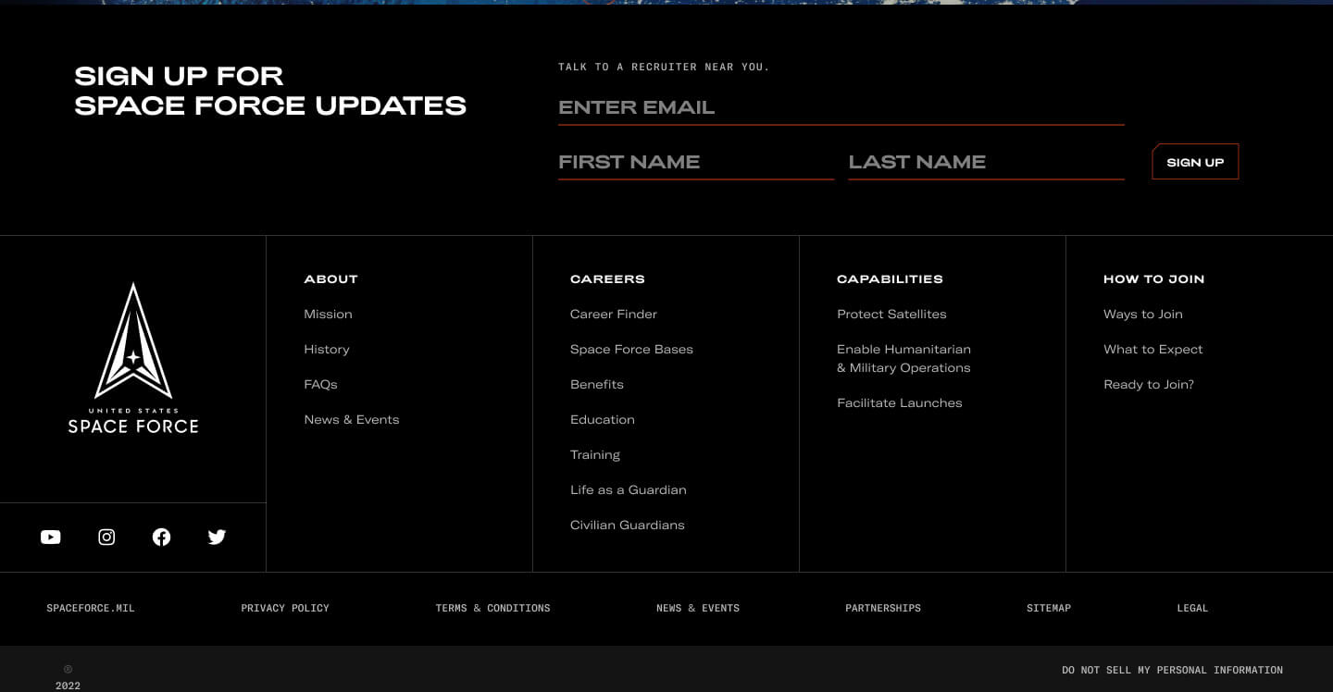Open the Space Force YouTube channel icon
The image size is (1333, 692).
click(51, 538)
